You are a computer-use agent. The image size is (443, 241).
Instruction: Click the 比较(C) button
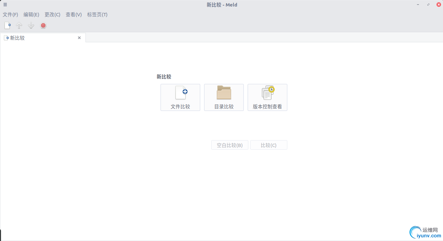pos(269,145)
